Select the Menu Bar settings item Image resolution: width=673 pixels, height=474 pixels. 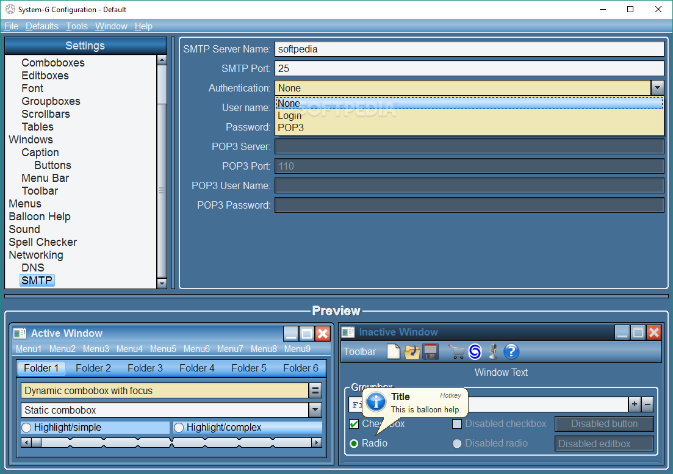[x=45, y=178]
